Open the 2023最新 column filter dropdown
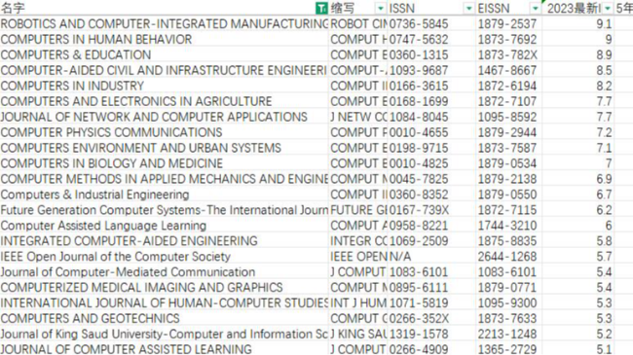 click(607, 8)
